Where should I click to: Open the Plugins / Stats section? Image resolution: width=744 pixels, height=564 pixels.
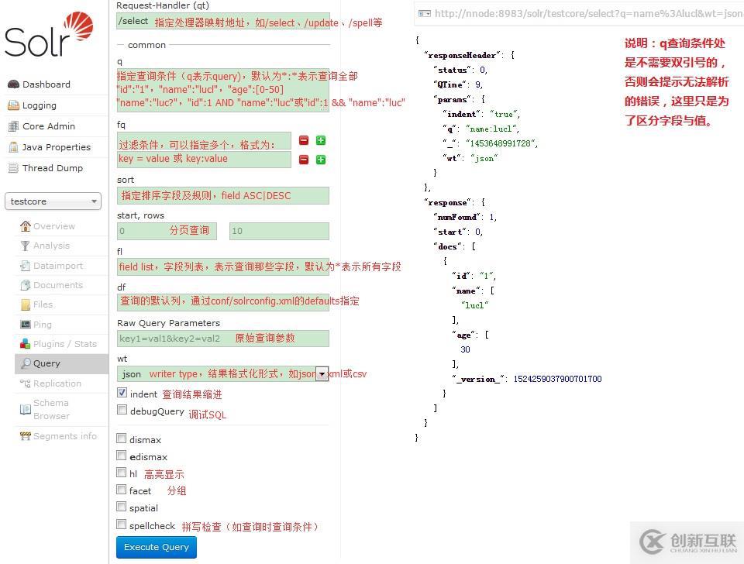(x=65, y=344)
